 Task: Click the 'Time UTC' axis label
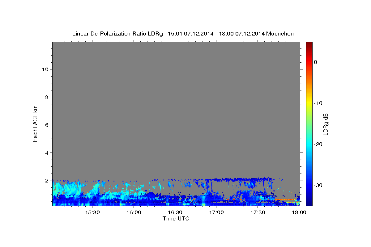click(176, 219)
